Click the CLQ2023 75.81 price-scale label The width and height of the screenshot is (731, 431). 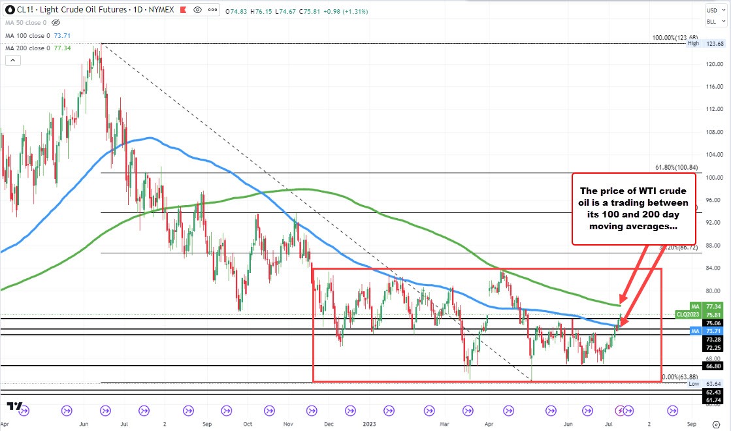tap(698, 315)
